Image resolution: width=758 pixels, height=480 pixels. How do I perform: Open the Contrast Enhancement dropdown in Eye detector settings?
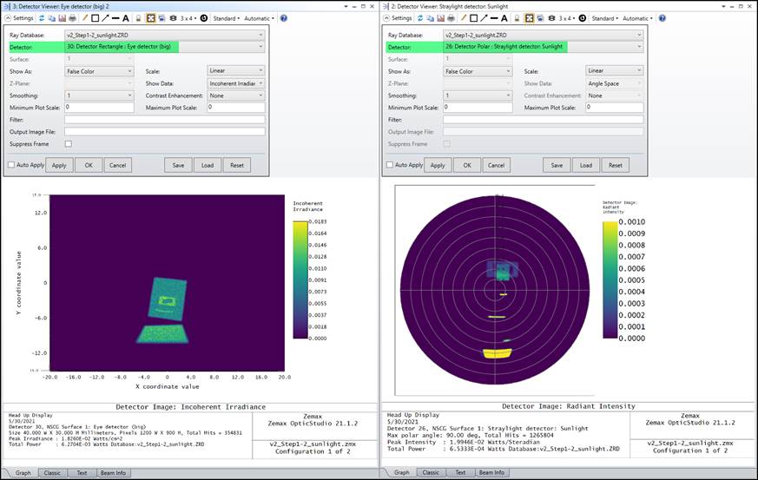coord(236,95)
